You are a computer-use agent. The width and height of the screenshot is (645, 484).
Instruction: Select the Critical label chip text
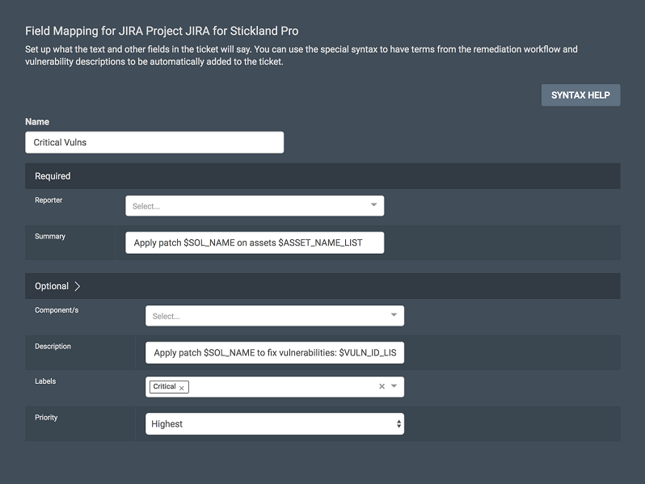pyautogui.click(x=164, y=387)
